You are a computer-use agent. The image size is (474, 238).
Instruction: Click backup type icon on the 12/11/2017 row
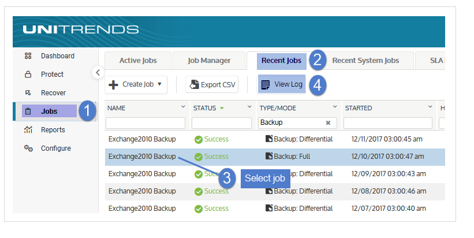point(268,139)
